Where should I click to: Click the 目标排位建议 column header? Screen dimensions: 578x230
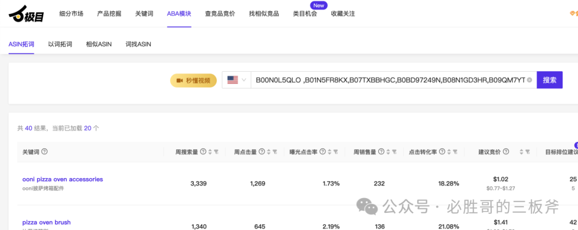(x=561, y=152)
